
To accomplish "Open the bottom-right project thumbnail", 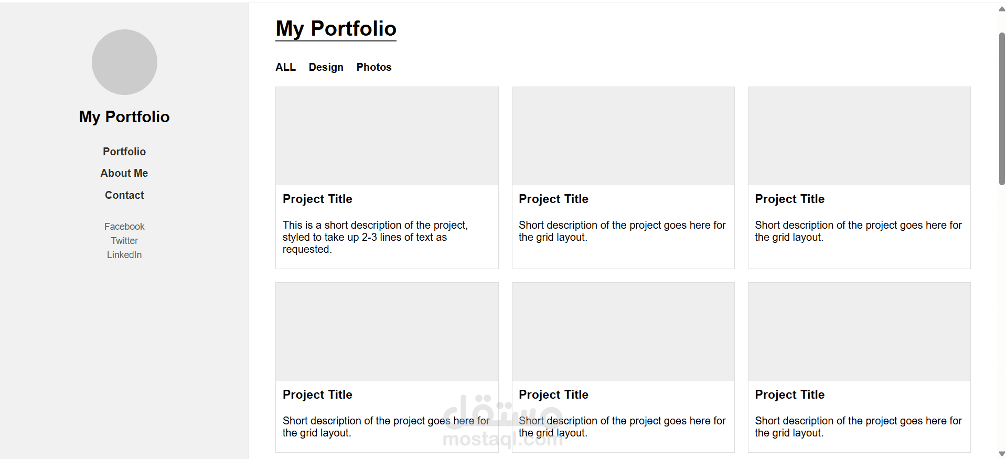I will 859,332.
